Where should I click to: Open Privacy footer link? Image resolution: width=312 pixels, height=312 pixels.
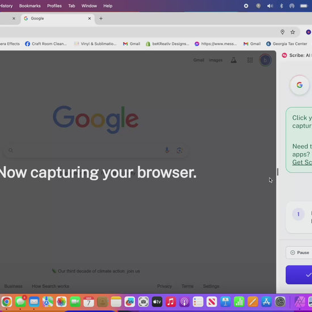pos(165,286)
